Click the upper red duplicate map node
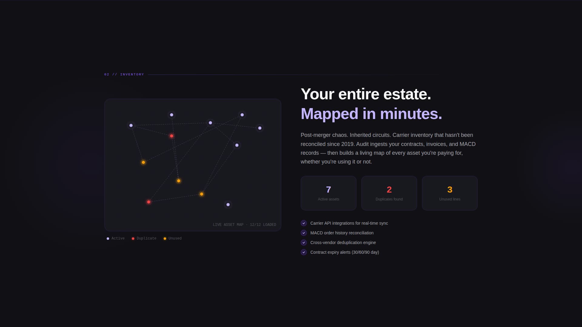Viewport: 582px width, 327px height. click(x=172, y=136)
